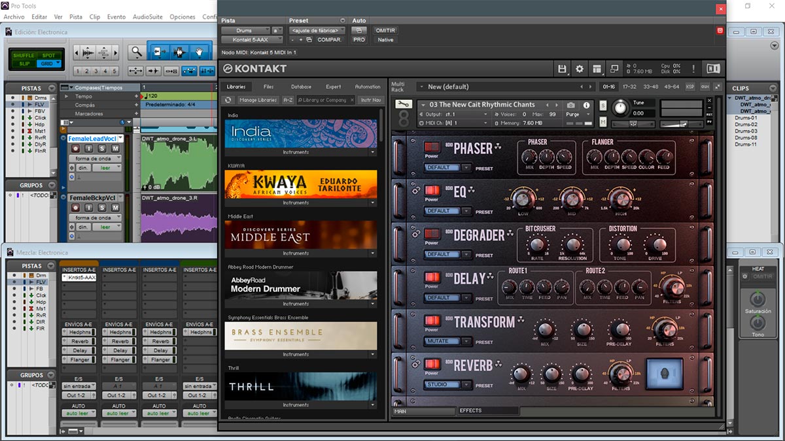Select rack page 17-32
The height and width of the screenshot is (441, 785).
629,86
